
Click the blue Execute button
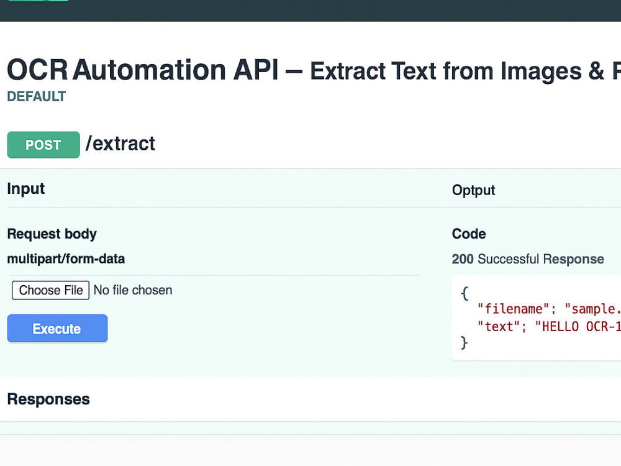(x=57, y=328)
